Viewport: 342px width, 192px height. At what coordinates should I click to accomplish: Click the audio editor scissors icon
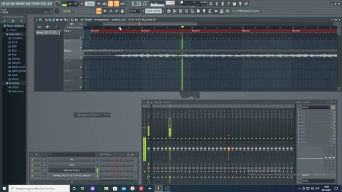[216, 4]
